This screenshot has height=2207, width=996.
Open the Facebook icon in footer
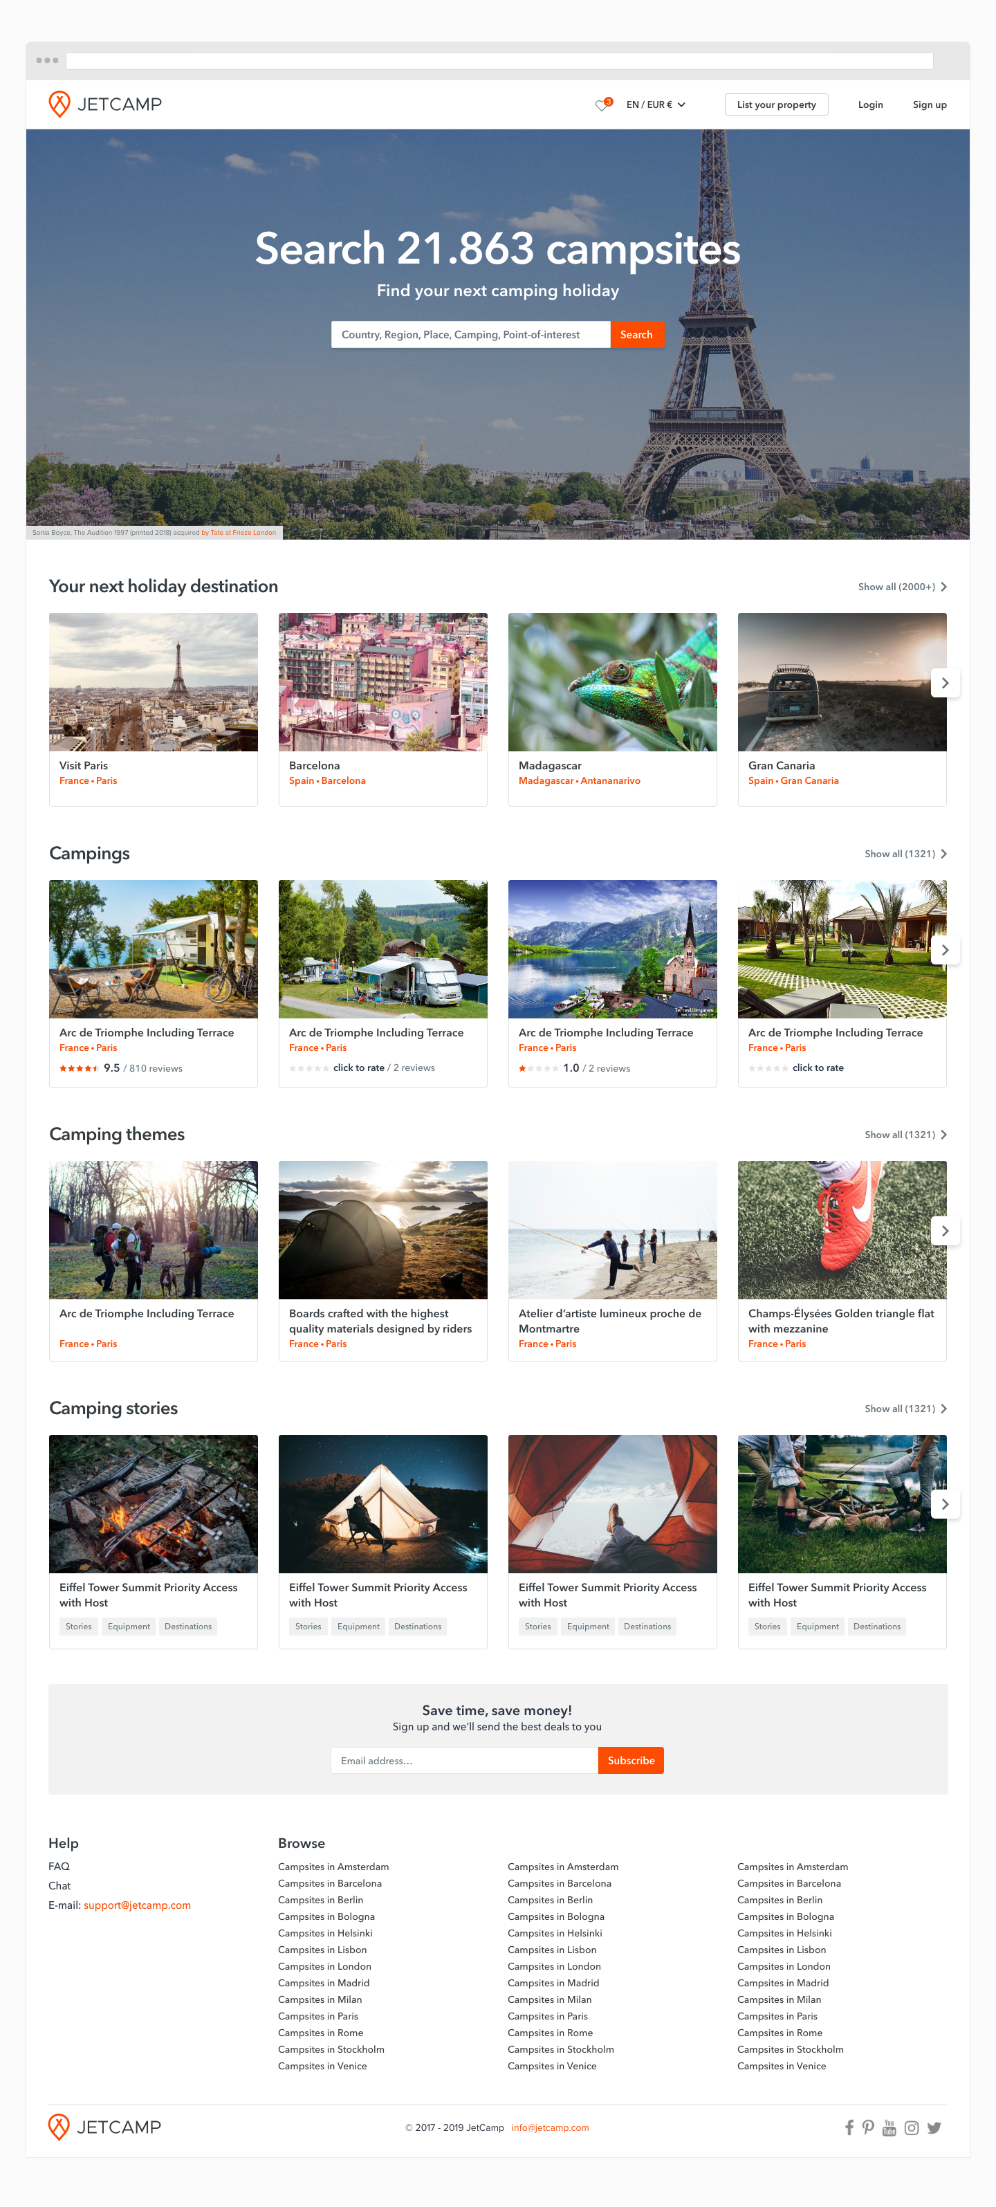[849, 2127]
